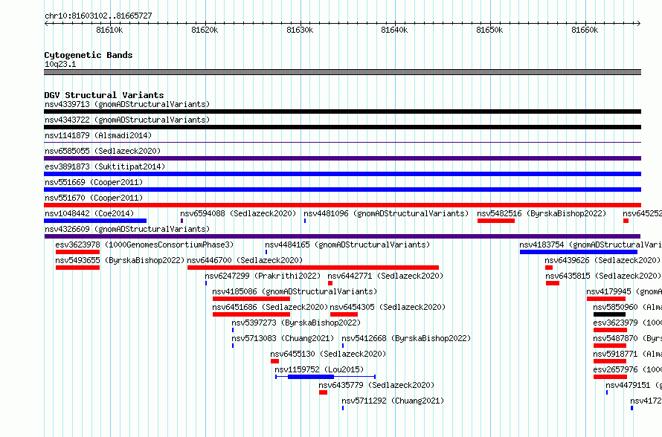Click nsv6446700 (Sedlazeck2020) label

245,260
